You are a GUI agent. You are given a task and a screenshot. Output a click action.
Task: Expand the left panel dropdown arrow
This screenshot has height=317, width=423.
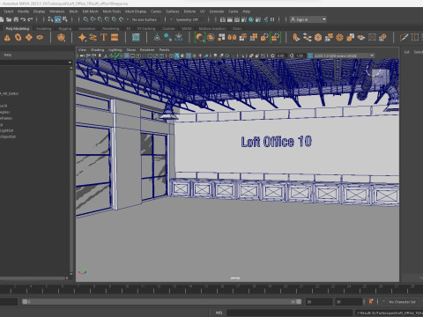pyautogui.click(x=70, y=63)
